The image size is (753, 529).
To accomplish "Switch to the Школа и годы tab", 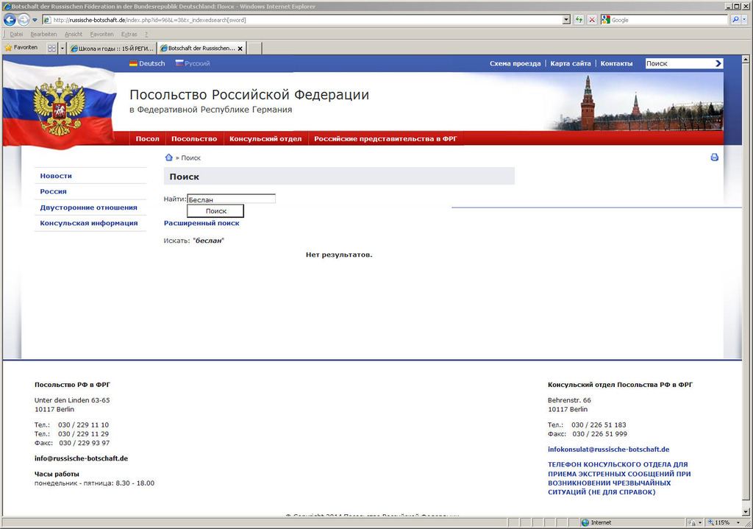I will [112, 48].
